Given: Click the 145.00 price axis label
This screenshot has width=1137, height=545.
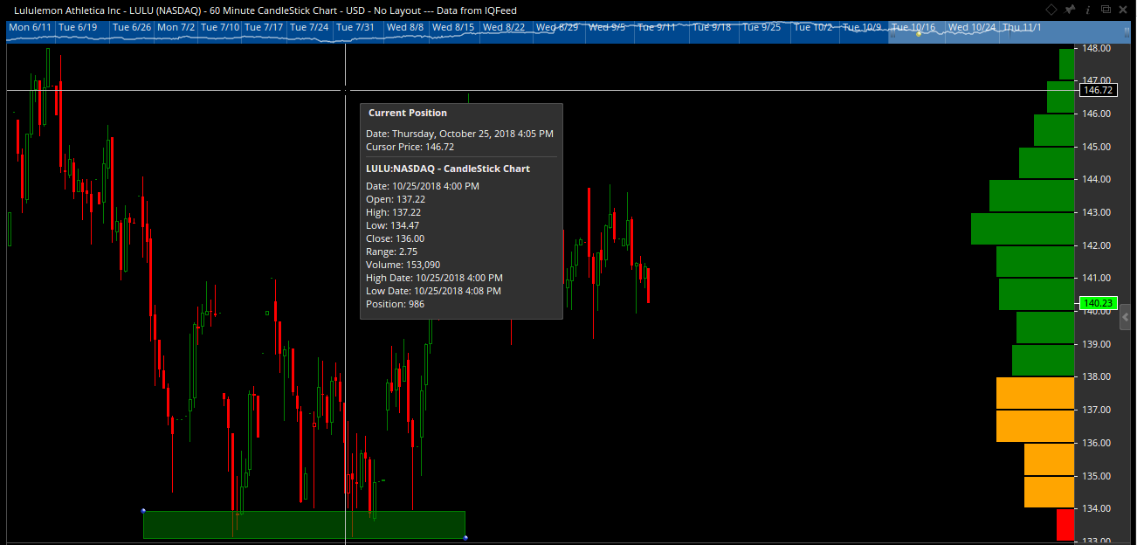Looking at the screenshot, I should [x=1097, y=147].
